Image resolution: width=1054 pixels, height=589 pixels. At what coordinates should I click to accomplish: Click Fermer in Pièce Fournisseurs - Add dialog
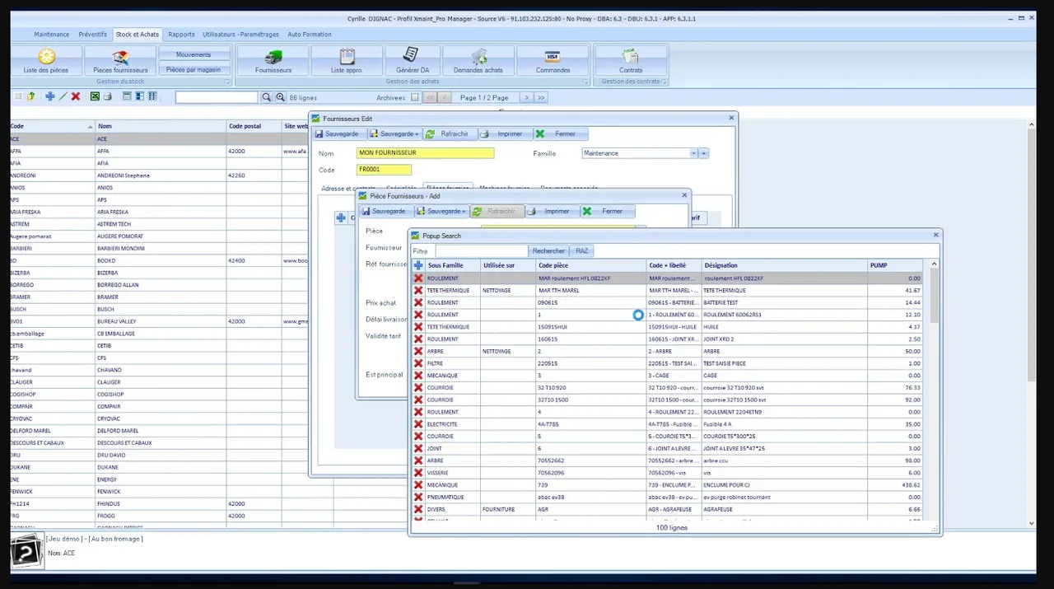coord(608,211)
